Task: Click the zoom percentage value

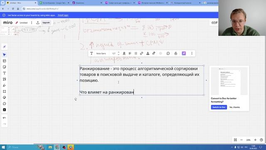Action: pos(249,140)
